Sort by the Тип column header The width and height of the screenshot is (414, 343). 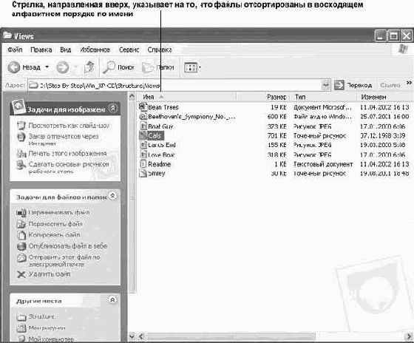click(x=325, y=97)
